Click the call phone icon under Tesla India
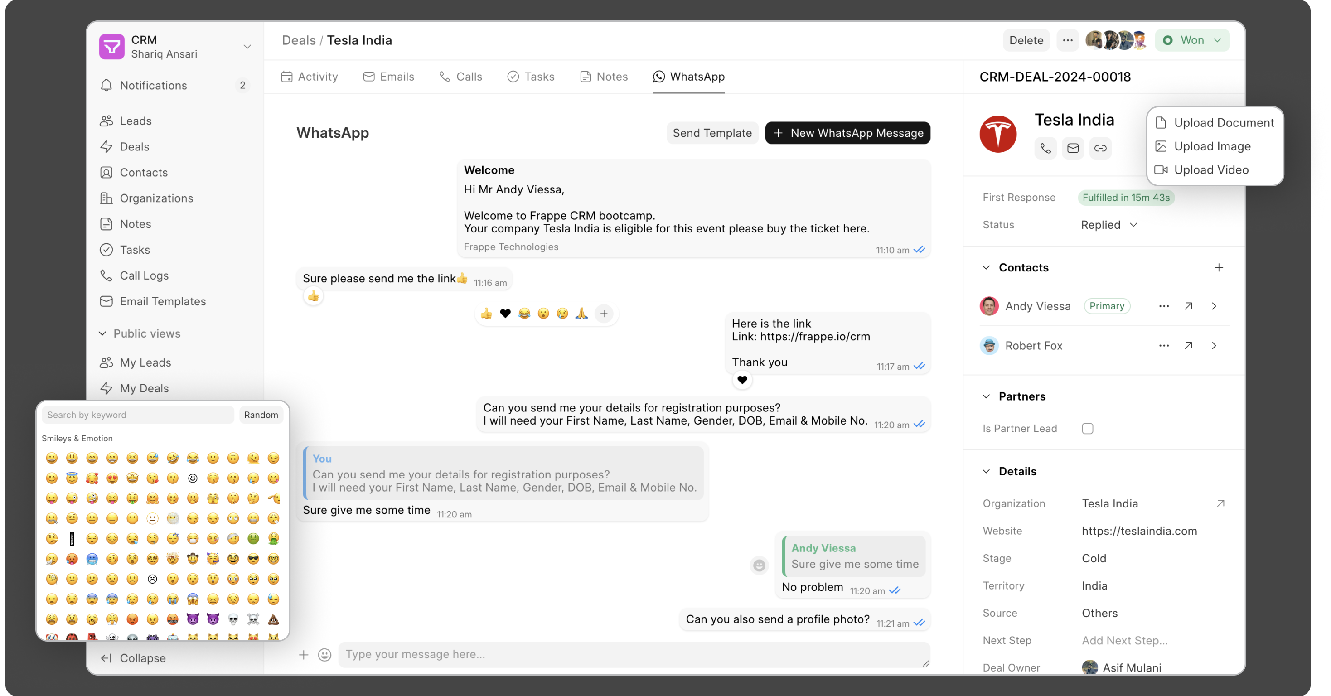Image resolution: width=1331 pixels, height=696 pixels. click(1045, 148)
